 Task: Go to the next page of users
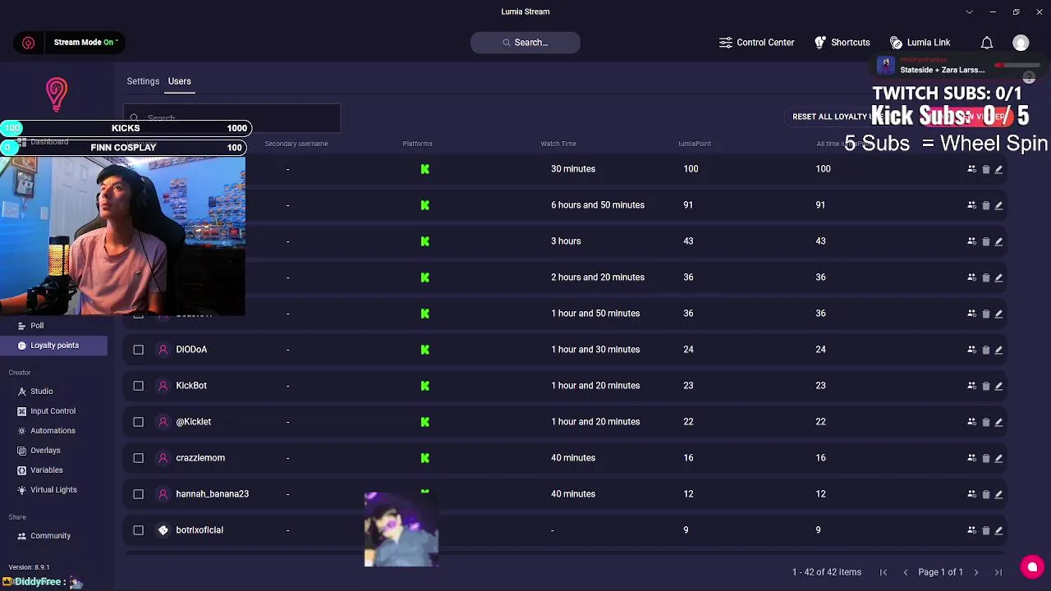coord(976,572)
